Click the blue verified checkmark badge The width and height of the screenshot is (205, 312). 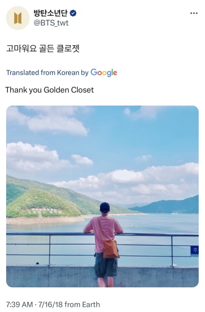click(x=73, y=13)
